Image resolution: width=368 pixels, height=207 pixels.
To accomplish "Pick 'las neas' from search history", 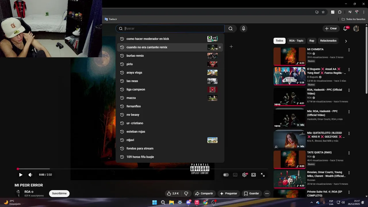I will (170, 81).
